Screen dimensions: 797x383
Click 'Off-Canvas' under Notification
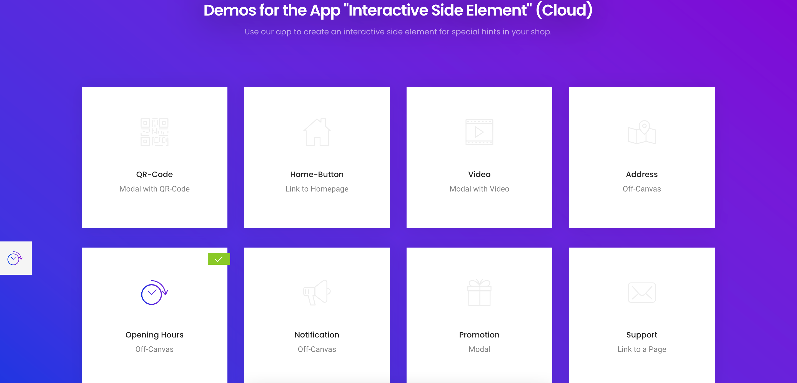click(x=317, y=349)
